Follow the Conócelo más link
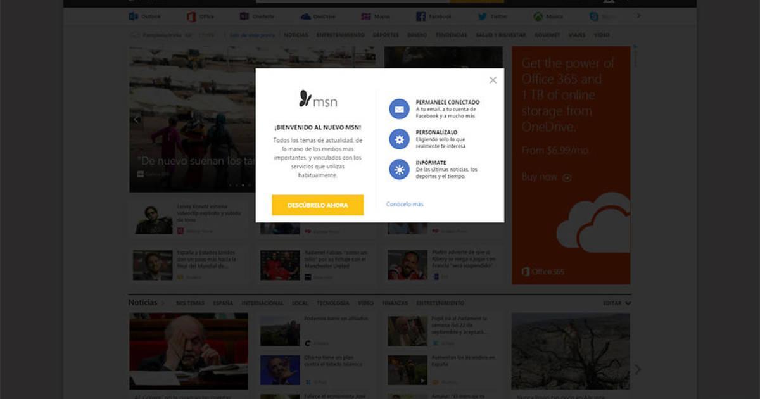 click(x=405, y=204)
